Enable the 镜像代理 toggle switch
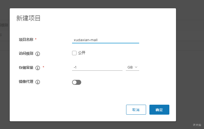 click(x=76, y=82)
